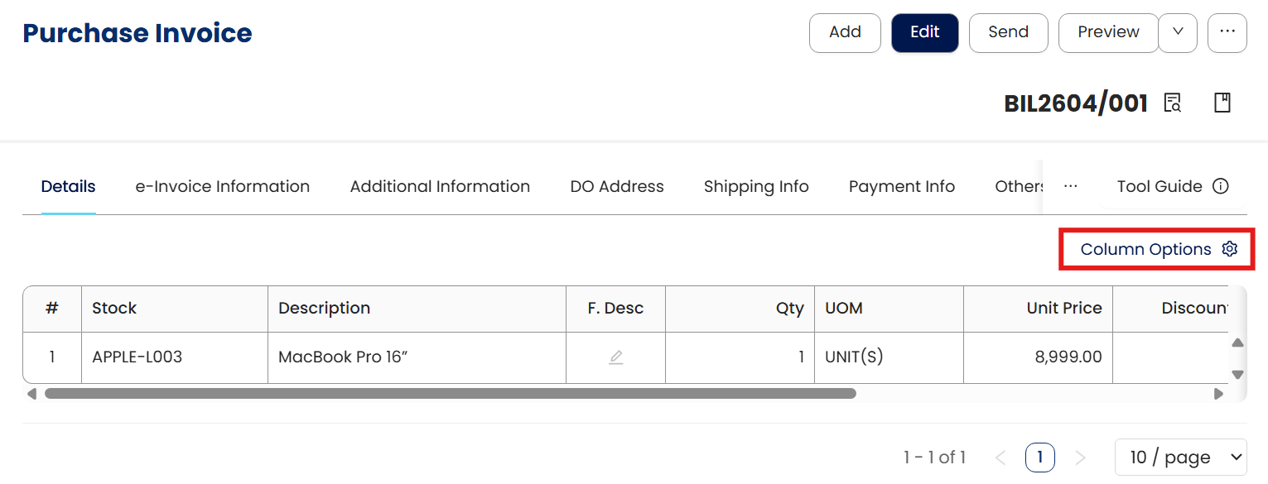
Task: Go to the previous page arrow
Action: tap(1000, 458)
